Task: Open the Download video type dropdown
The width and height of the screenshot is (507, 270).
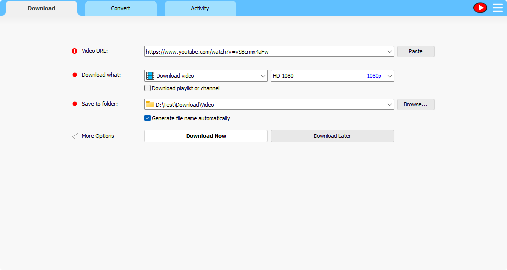Action: point(263,76)
